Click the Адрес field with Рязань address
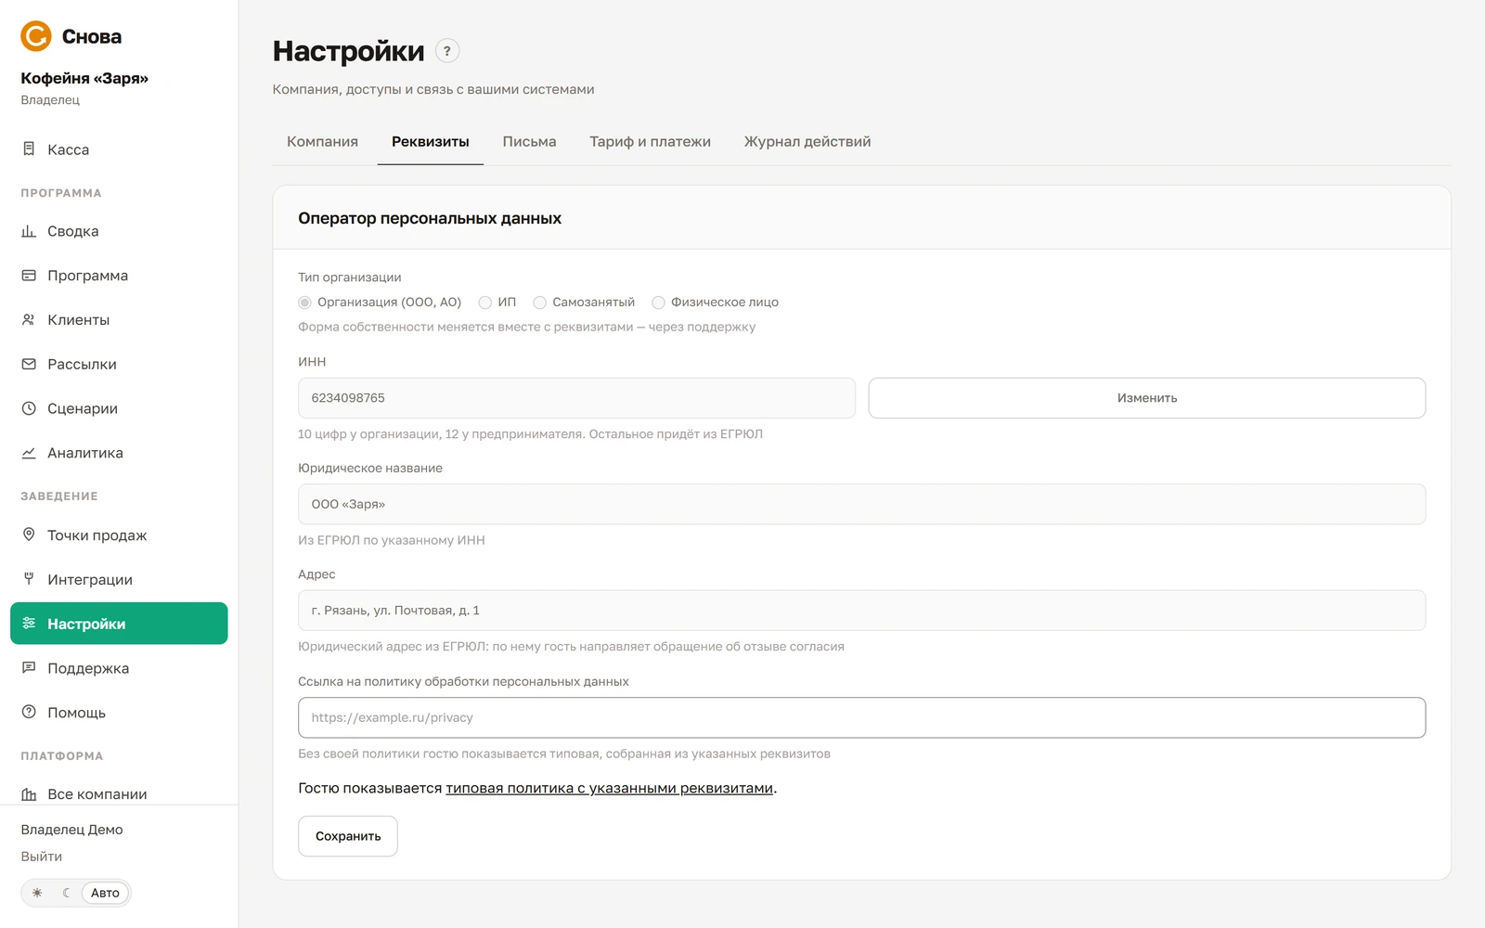 click(x=861, y=611)
